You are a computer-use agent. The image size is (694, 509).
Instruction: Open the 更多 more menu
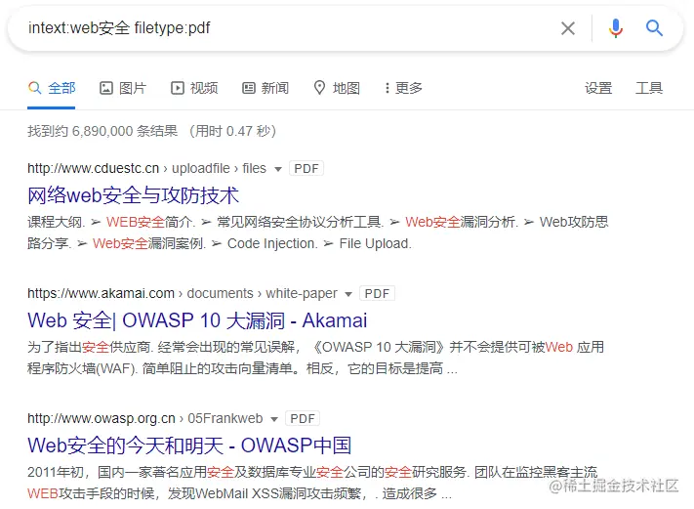403,88
